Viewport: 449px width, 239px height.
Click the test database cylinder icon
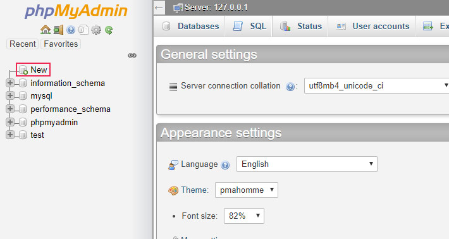(23, 135)
